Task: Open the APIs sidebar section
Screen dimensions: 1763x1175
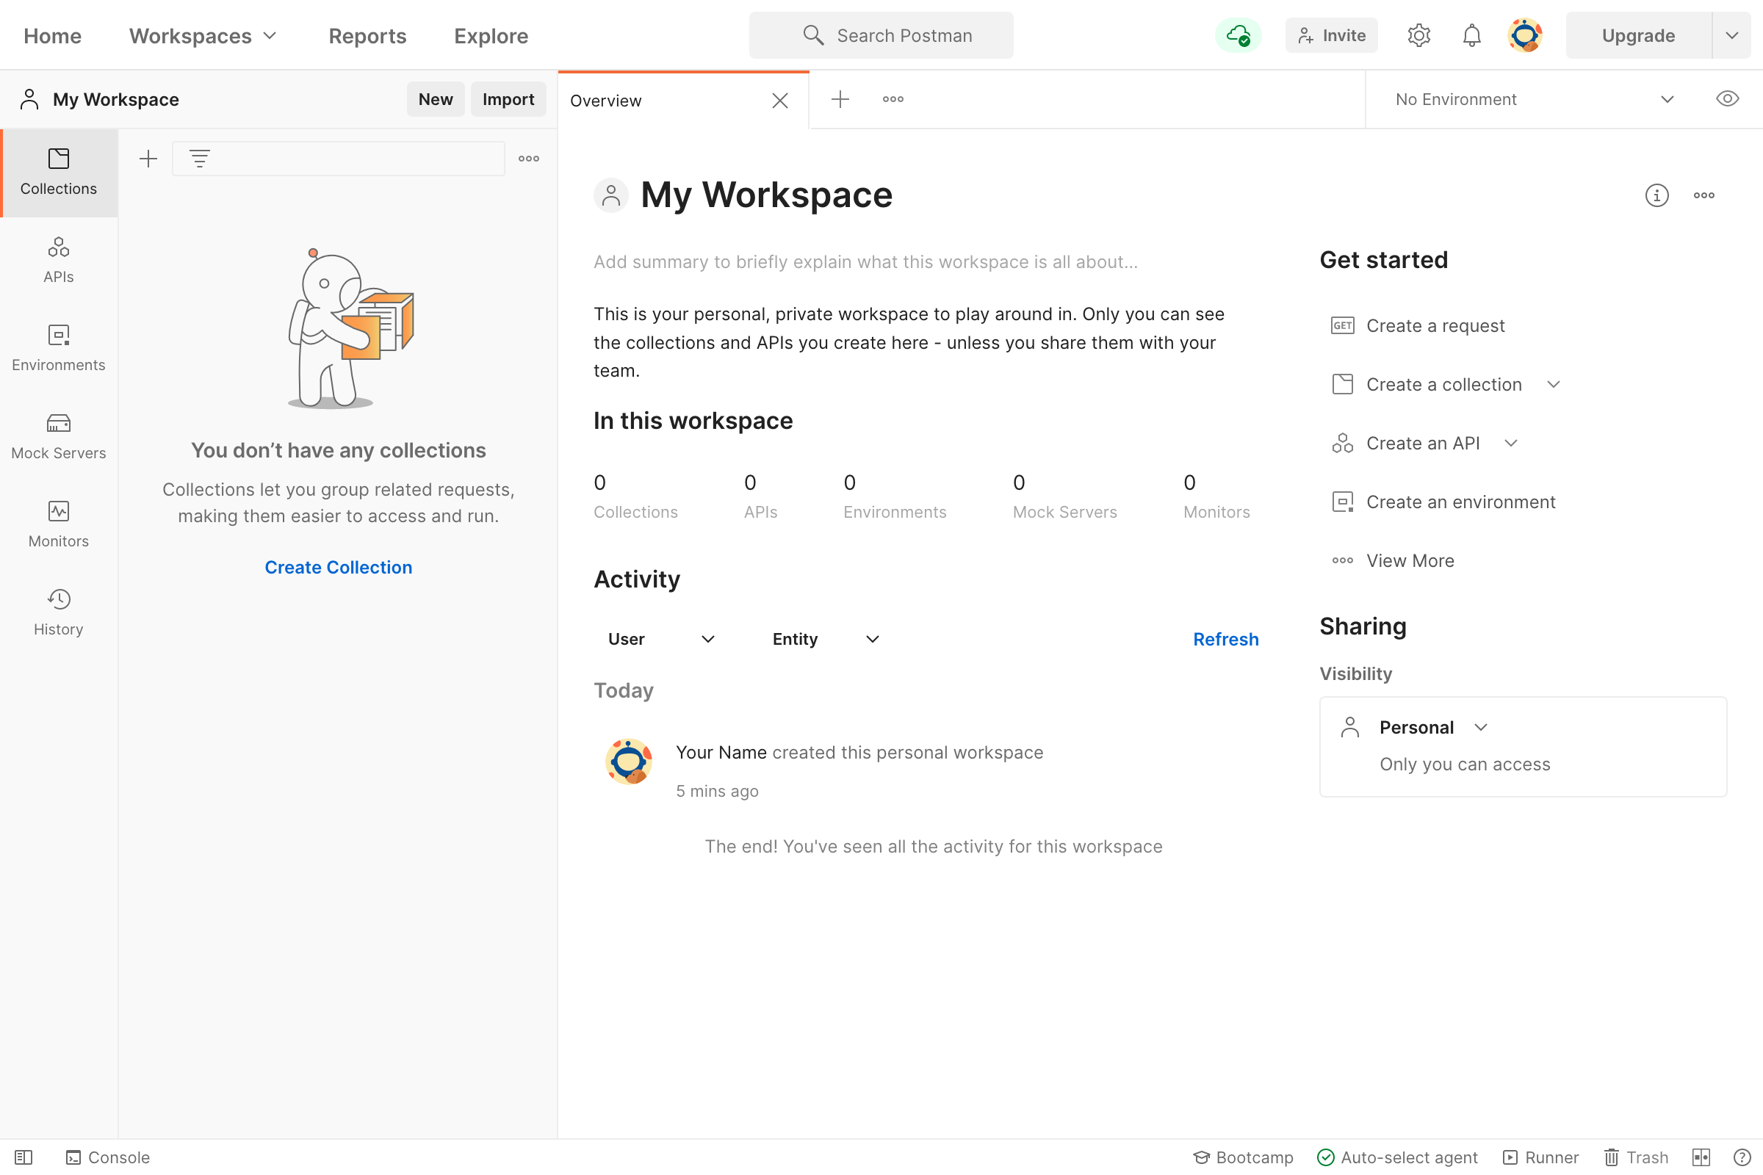Action: tap(59, 261)
